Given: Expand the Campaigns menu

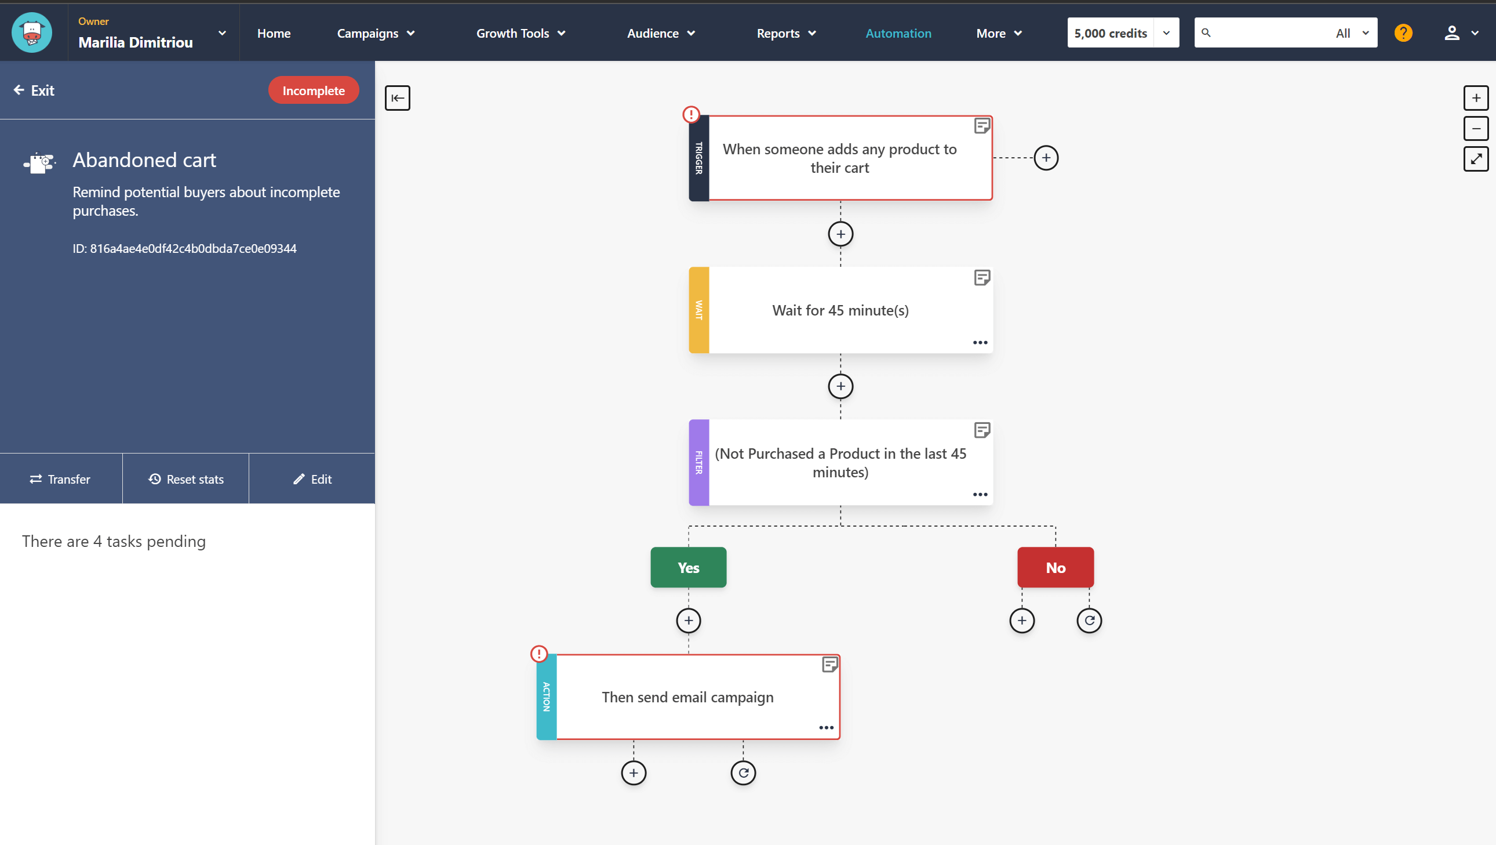Looking at the screenshot, I should click(376, 33).
